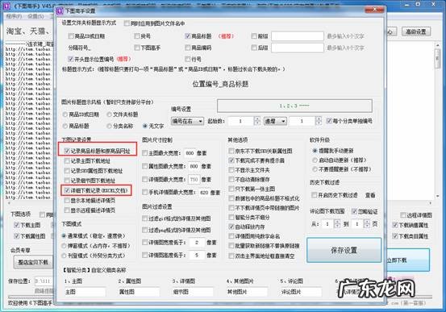
Task: Increase the 起始数 spinner value
Action: [257, 119]
